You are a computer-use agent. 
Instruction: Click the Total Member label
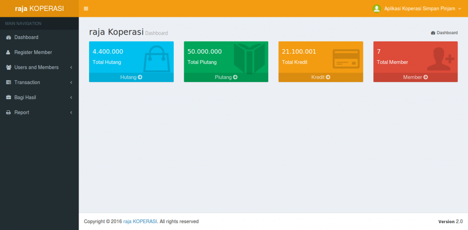pyautogui.click(x=392, y=62)
